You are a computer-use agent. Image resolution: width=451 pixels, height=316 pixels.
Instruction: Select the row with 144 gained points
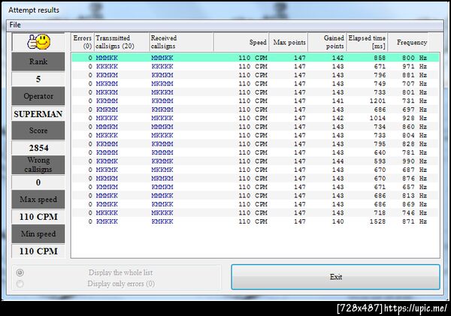pyautogui.click(x=256, y=161)
